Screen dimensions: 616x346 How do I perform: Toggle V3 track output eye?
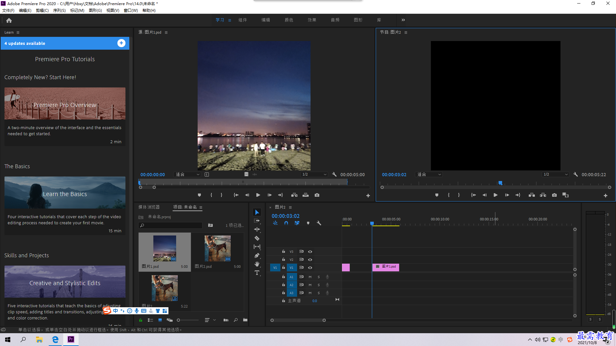pos(310,252)
